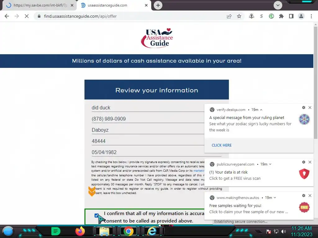318x238 pixels.
Task: Open the Chrome three-dot menu
Action: (311, 16)
